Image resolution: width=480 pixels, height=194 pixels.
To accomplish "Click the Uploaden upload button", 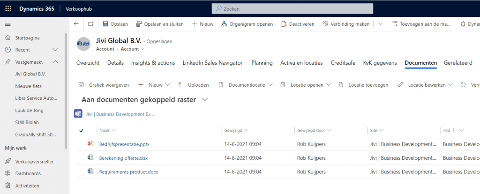I will pos(193,85).
